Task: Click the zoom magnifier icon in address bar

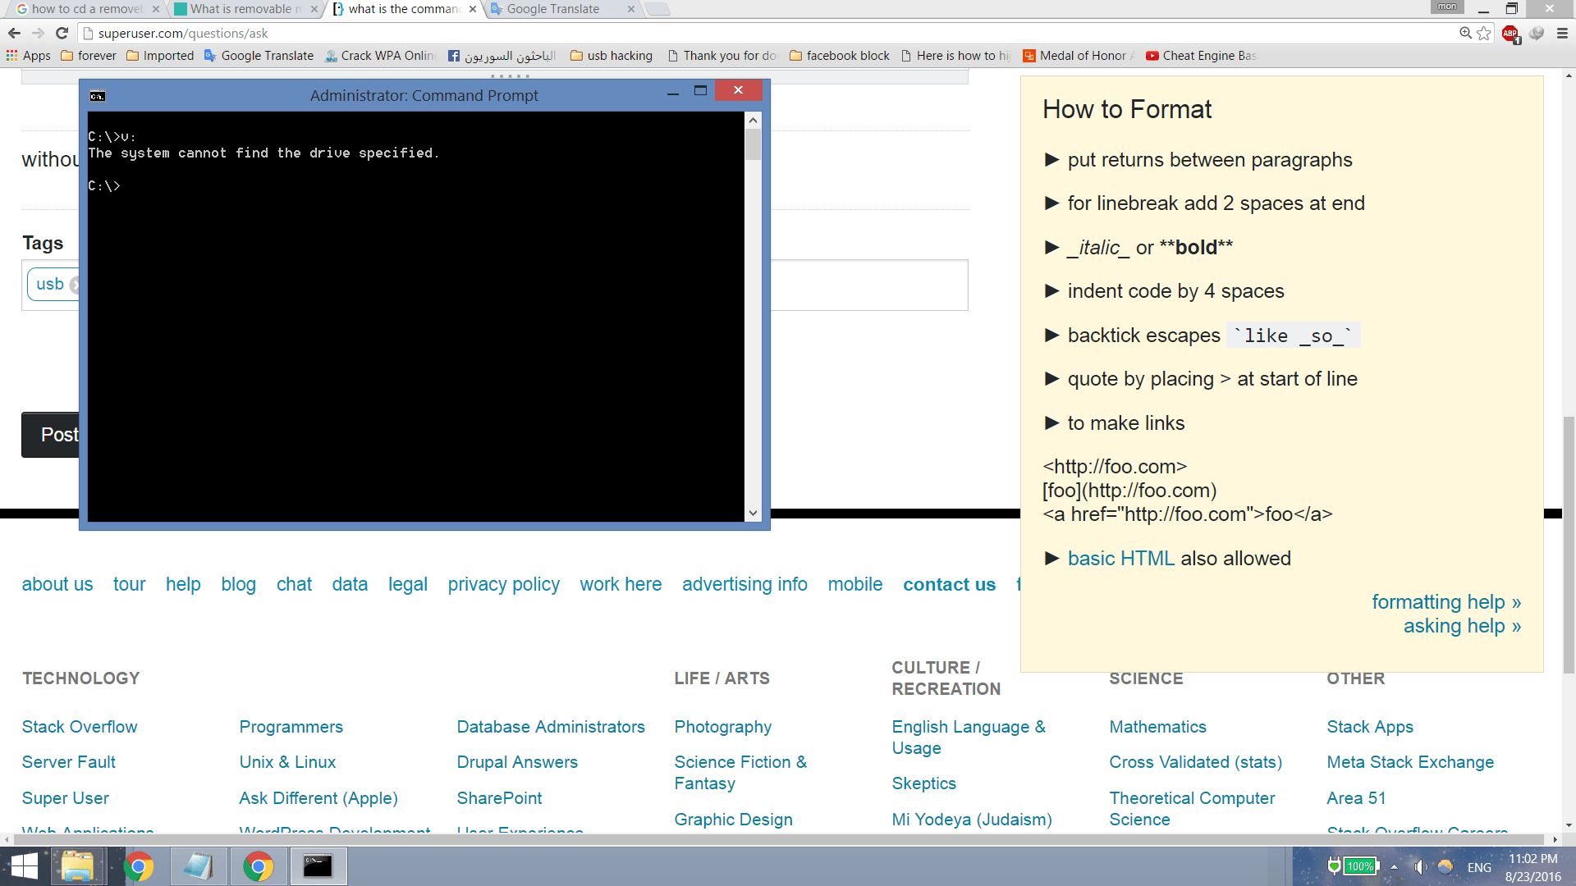Action: (1465, 33)
